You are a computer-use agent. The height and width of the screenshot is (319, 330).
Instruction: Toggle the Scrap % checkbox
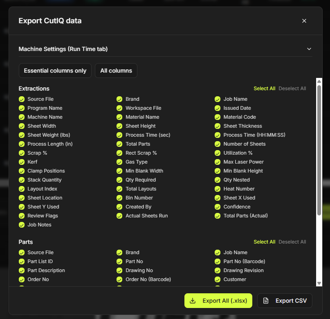point(22,153)
